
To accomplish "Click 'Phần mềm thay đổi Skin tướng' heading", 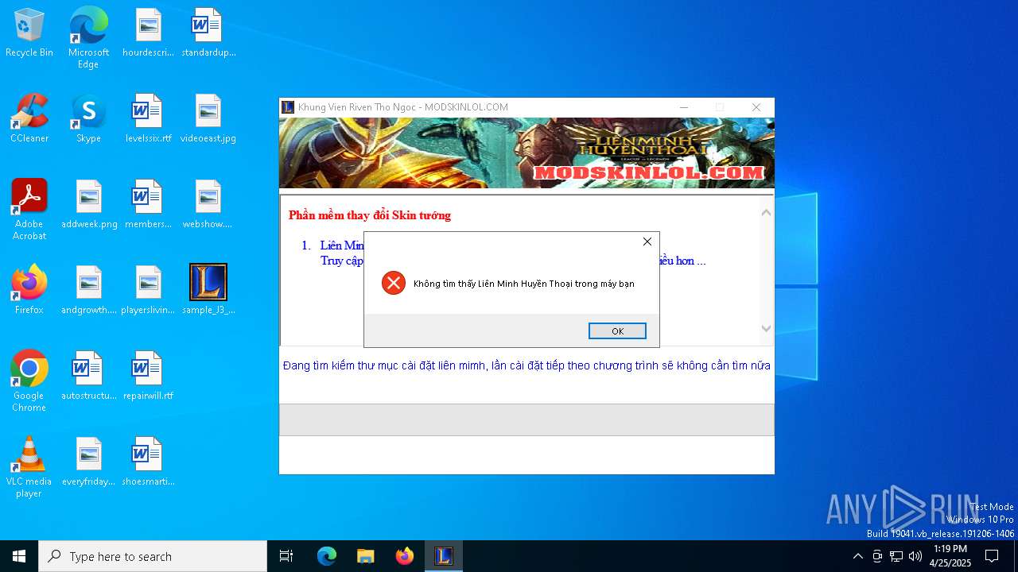I will [x=369, y=215].
